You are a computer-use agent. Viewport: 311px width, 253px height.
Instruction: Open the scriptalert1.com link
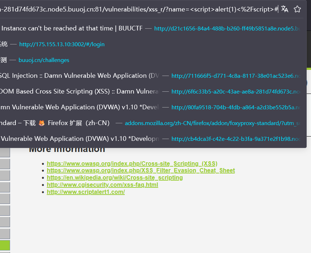pos(86,192)
